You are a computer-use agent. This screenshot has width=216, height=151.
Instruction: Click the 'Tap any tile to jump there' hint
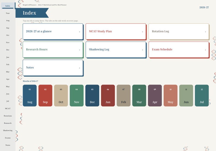point(50,21)
